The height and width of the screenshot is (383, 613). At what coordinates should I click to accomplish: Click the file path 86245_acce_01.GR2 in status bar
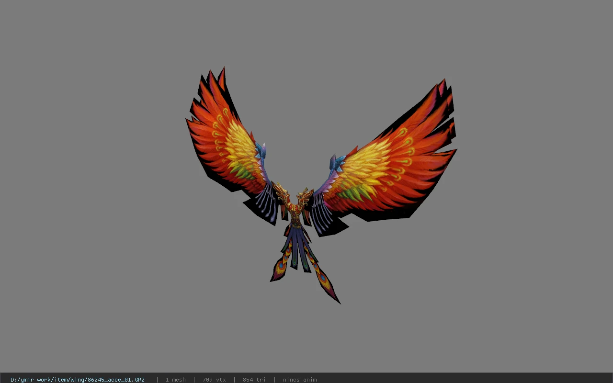click(78, 380)
